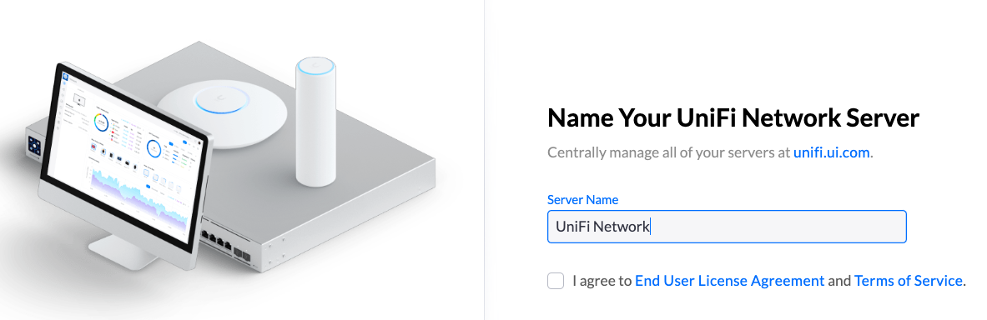The image size is (987, 320).
Task: Click the small blue touchscreen on rack device
Action: 34,148
